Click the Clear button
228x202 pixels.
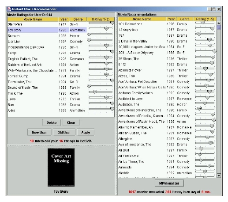coord(71,122)
